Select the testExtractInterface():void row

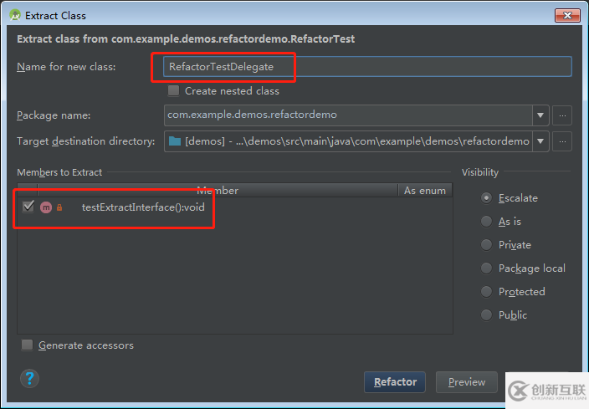[235, 207]
